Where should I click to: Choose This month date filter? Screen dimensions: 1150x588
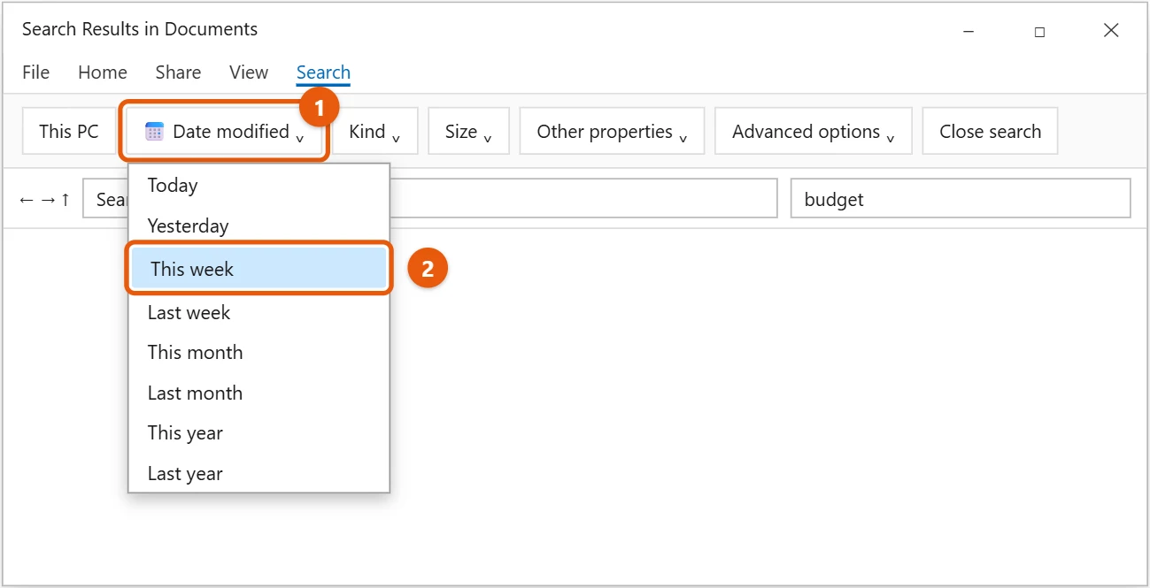point(259,353)
